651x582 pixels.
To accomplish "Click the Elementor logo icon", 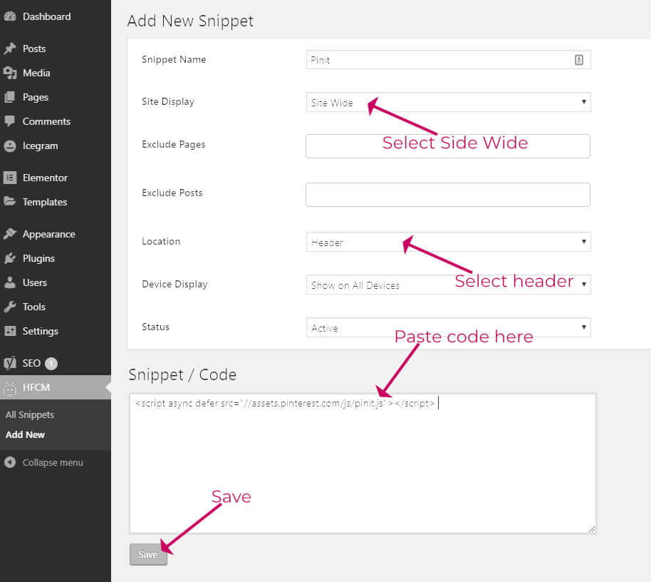I will (10, 178).
